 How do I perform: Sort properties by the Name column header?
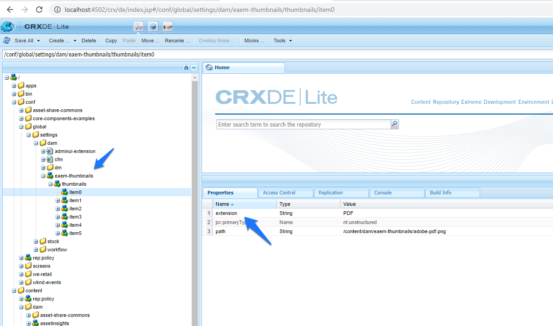pyautogui.click(x=222, y=204)
